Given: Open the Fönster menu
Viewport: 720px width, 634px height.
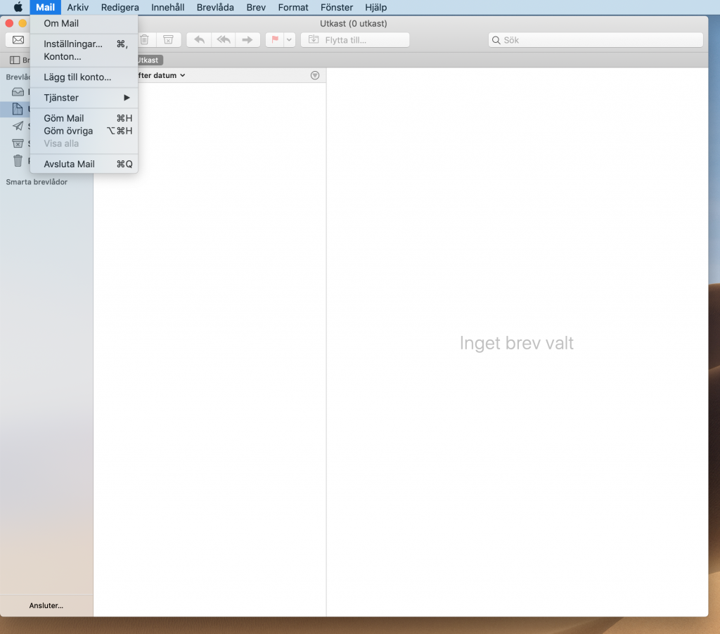Looking at the screenshot, I should [x=337, y=7].
